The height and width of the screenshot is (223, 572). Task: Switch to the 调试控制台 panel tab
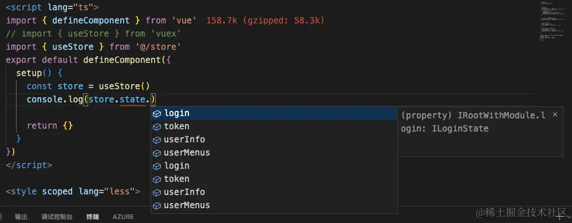(57, 217)
